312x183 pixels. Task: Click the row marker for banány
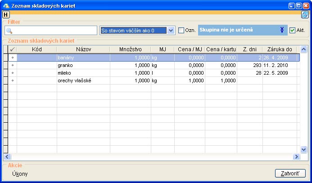12,58
